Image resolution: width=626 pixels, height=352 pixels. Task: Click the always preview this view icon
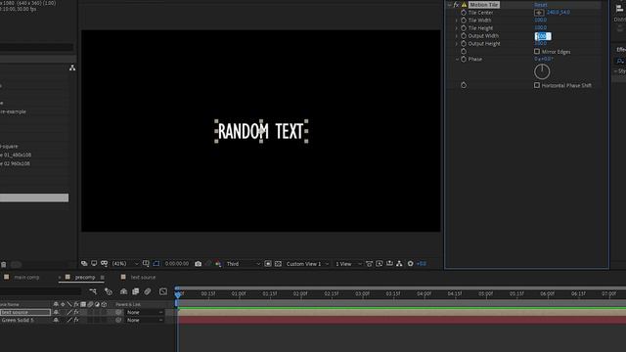(84, 264)
